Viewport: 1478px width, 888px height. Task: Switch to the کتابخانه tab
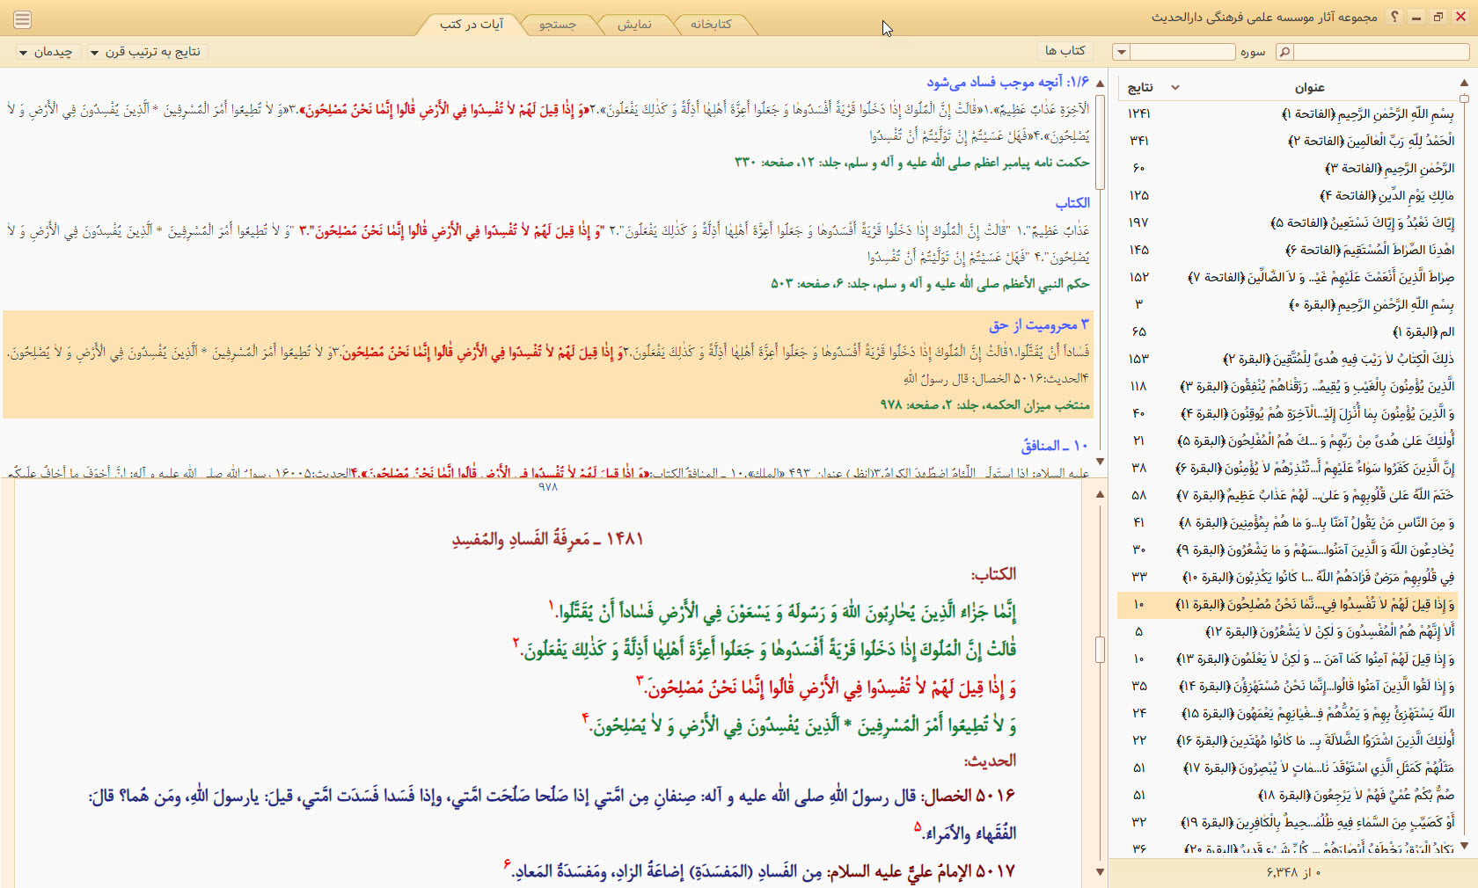(x=711, y=25)
